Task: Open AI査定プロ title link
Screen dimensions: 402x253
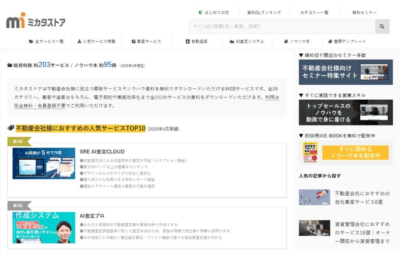Action: click(92, 216)
